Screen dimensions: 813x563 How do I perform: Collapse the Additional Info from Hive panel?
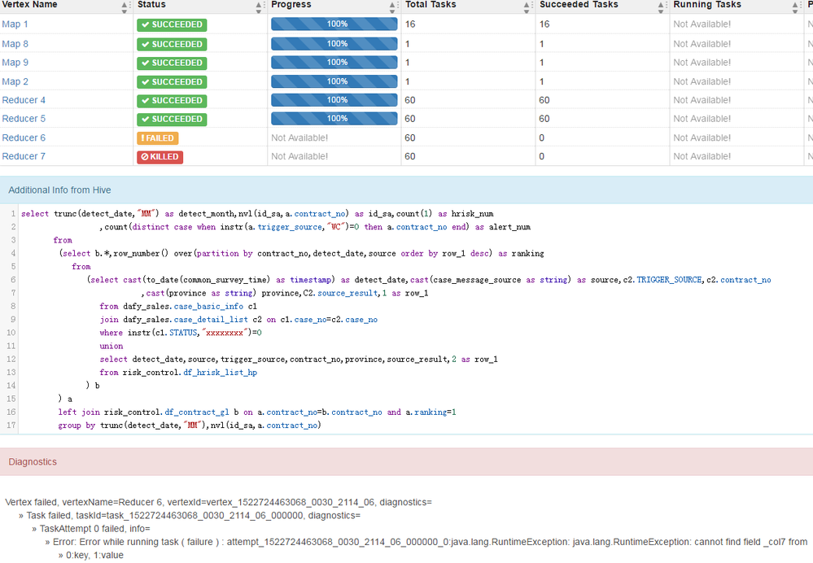(59, 190)
